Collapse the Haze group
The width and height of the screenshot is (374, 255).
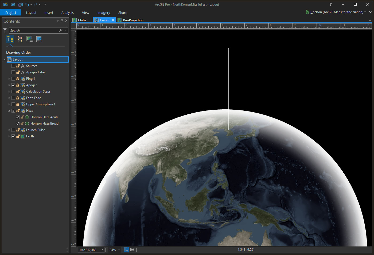point(9,111)
